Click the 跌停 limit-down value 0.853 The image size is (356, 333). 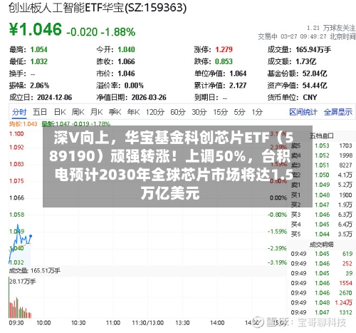224,61
